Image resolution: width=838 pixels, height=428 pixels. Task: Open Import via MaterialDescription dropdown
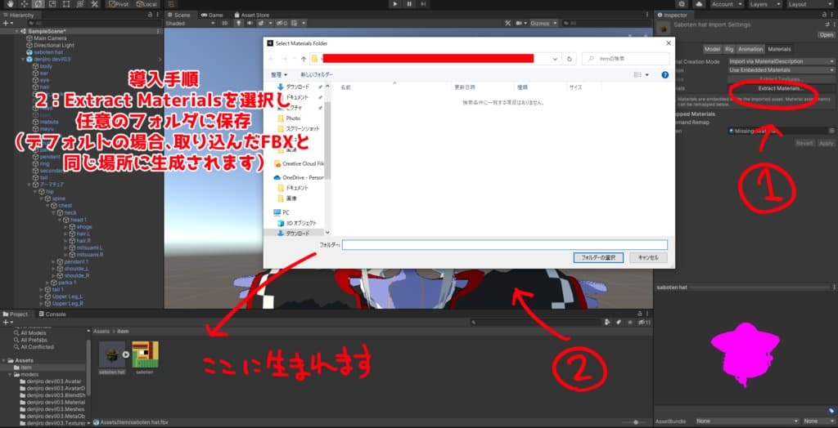tap(781, 61)
